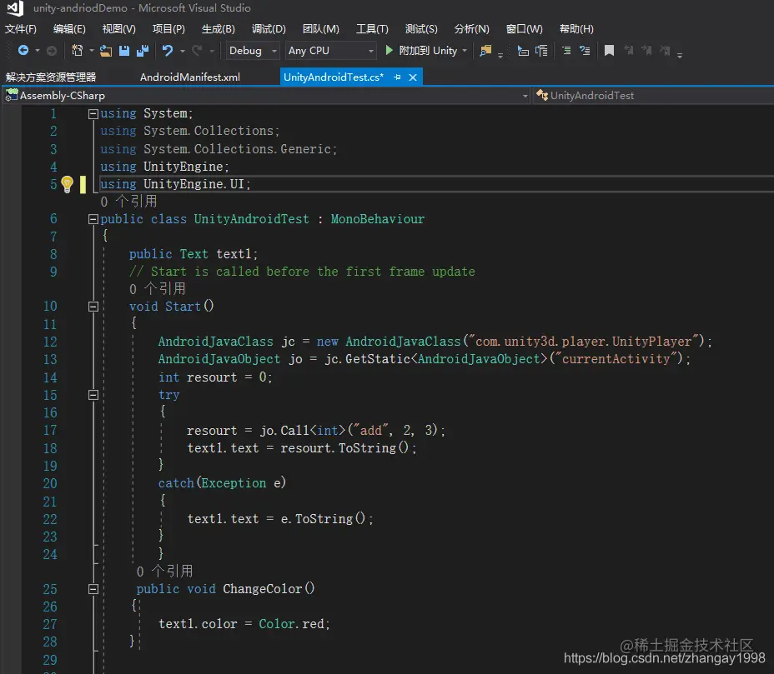Close the UnityAndroidTest.cs tab
The height and width of the screenshot is (674, 774).
(x=413, y=77)
